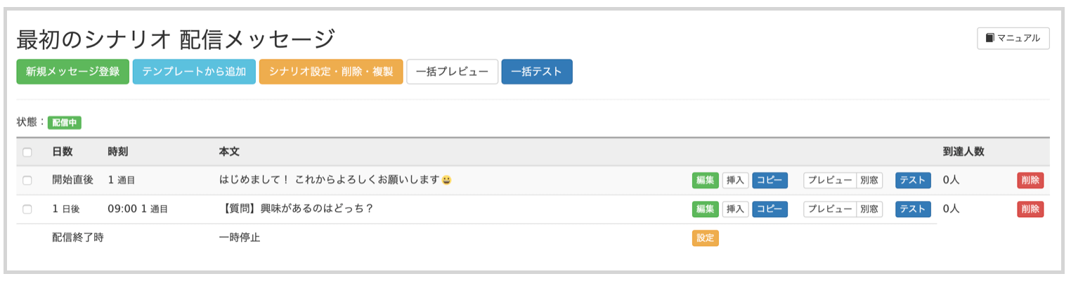Copy the はじめまして message with コピー
This screenshot has height=281, width=1071.
[770, 181]
